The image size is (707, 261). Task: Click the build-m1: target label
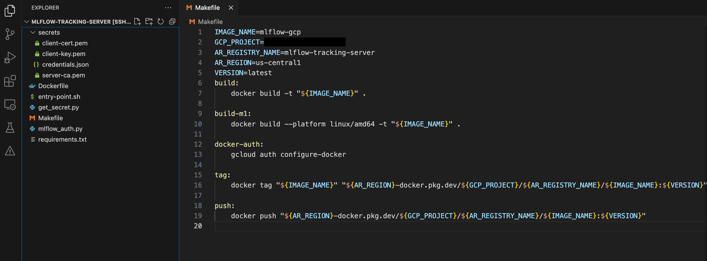pyautogui.click(x=233, y=113)
